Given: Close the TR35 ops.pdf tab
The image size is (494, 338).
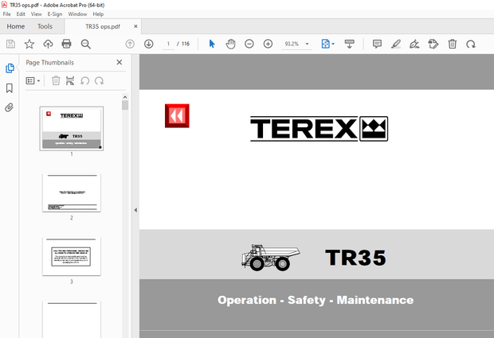Looking at the screenshot, I should click(135, 26).
